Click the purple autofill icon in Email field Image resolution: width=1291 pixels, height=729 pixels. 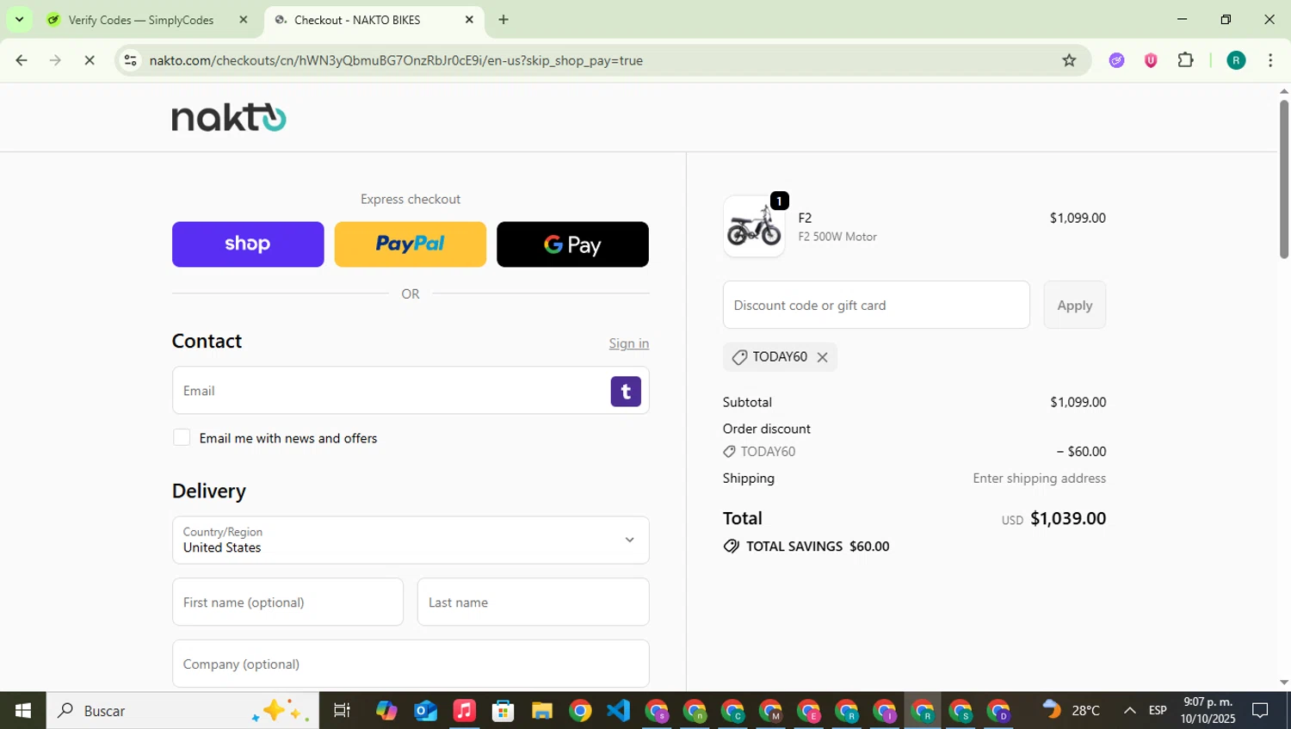point(626,392)
